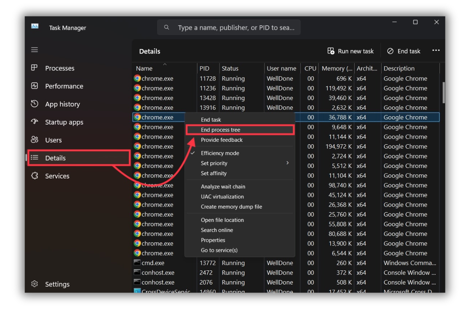Image resolution: width=470 pixels, height=309 pixels.
Task: Maximize the Task Manager window
Action: point(415,22)
